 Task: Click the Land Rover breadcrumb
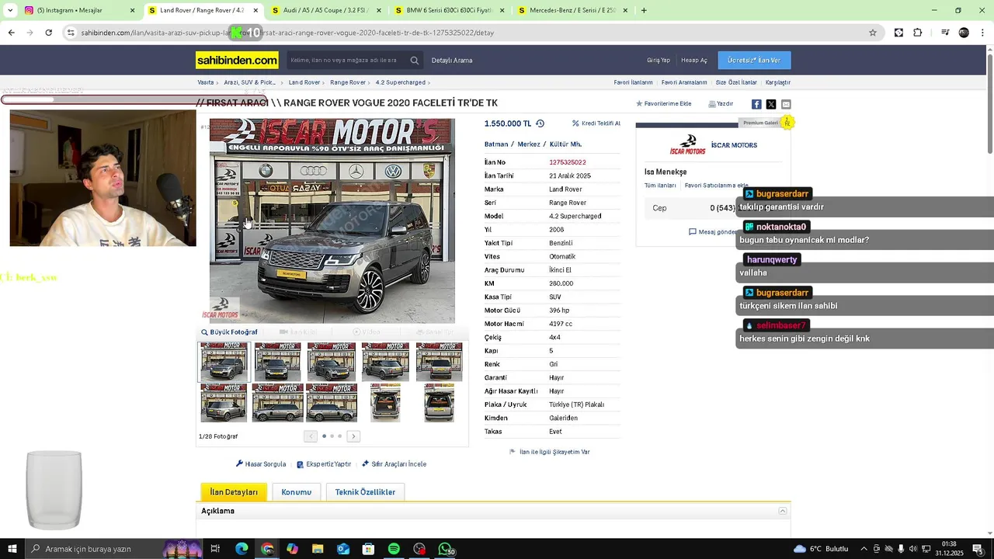click(x=304, y=82)
